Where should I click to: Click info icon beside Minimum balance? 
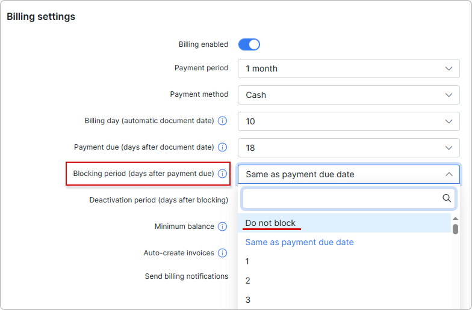[223, 226]
